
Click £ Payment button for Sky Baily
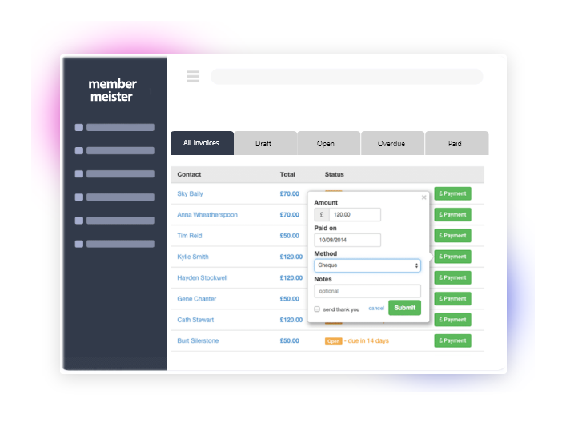pos(452,193)
